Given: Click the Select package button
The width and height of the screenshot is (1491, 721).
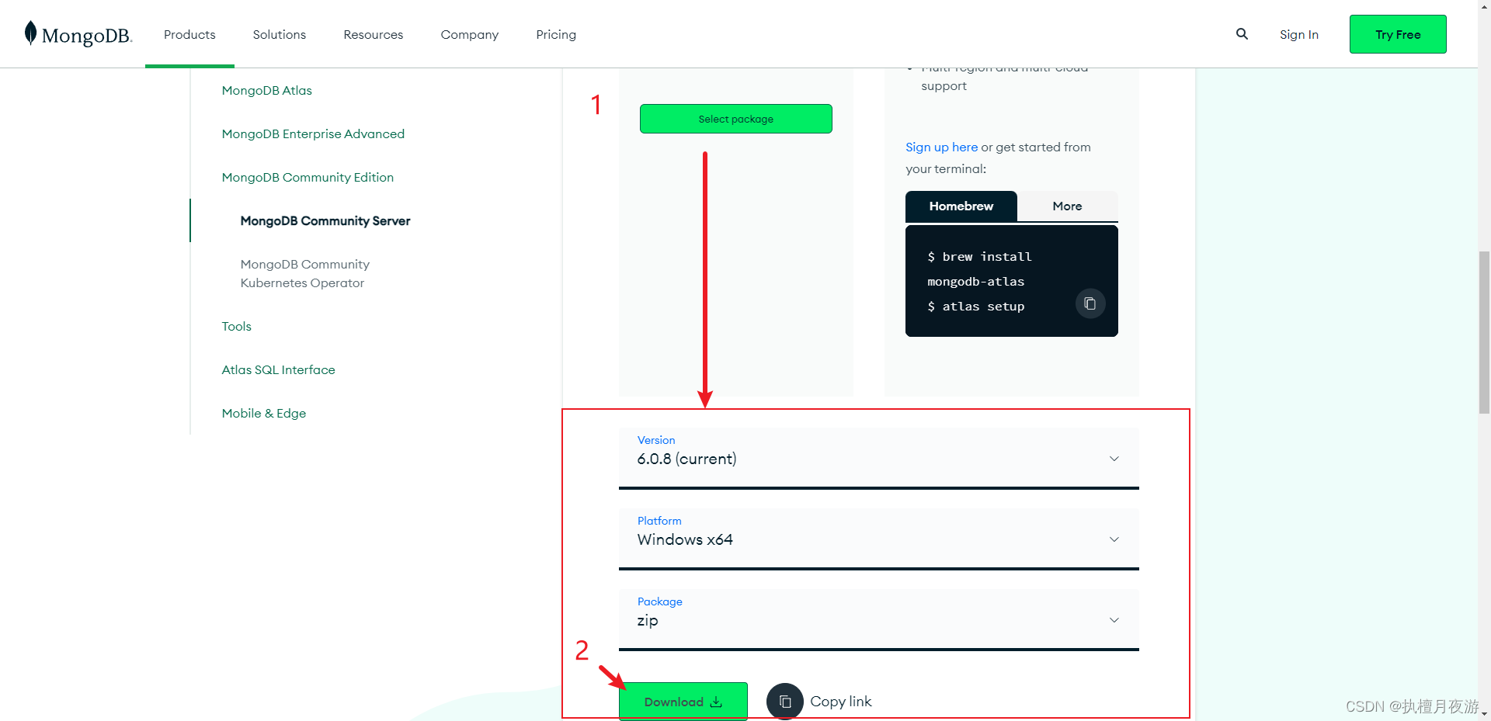Looking at the screenshot, I should click(x=736, y=119).
